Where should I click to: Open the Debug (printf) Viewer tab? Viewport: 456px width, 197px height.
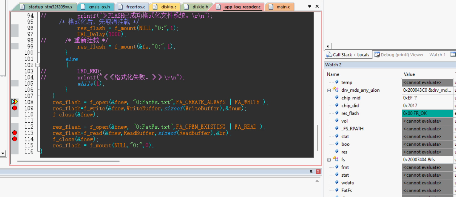click(x=399, y=55)
